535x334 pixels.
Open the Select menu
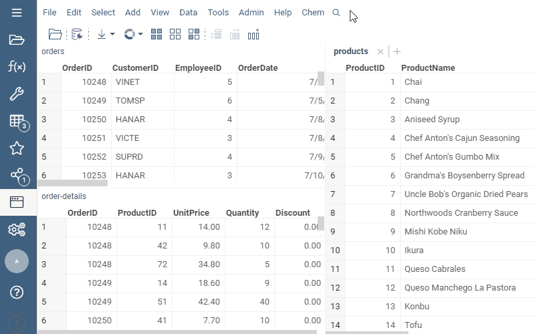103,13
